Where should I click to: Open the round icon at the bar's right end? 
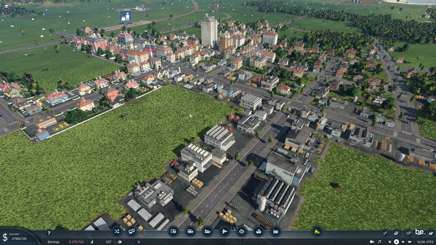pos(431,233)
